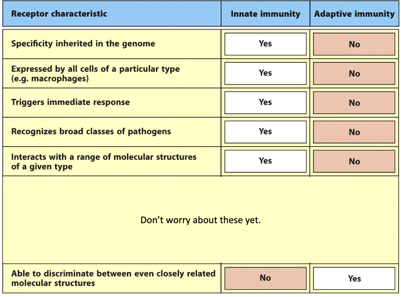Click adaptive No box for macrophages row
The height and width of the screenshot is (297, 401).
tap(354, 74)
